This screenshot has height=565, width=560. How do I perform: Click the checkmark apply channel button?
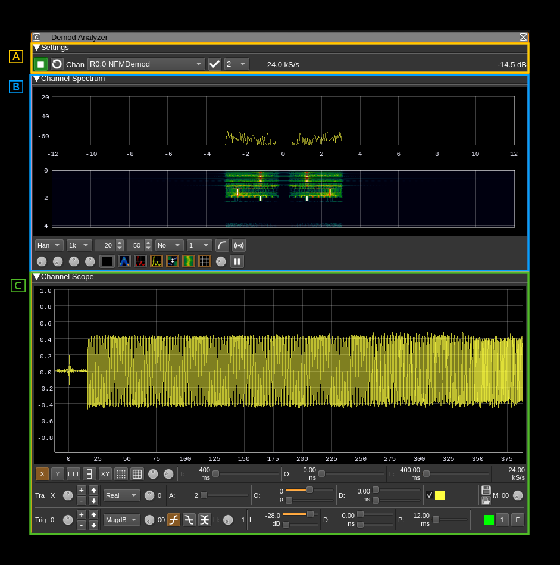pyautogui.click(x=215, y=64)
